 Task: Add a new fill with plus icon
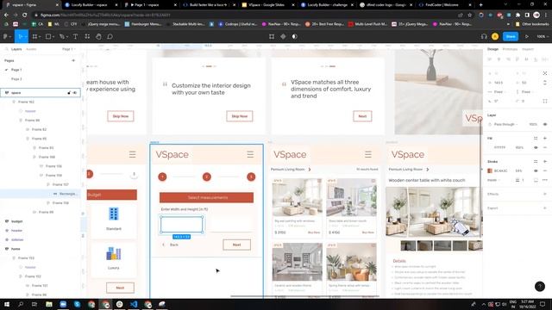point(544,138)
